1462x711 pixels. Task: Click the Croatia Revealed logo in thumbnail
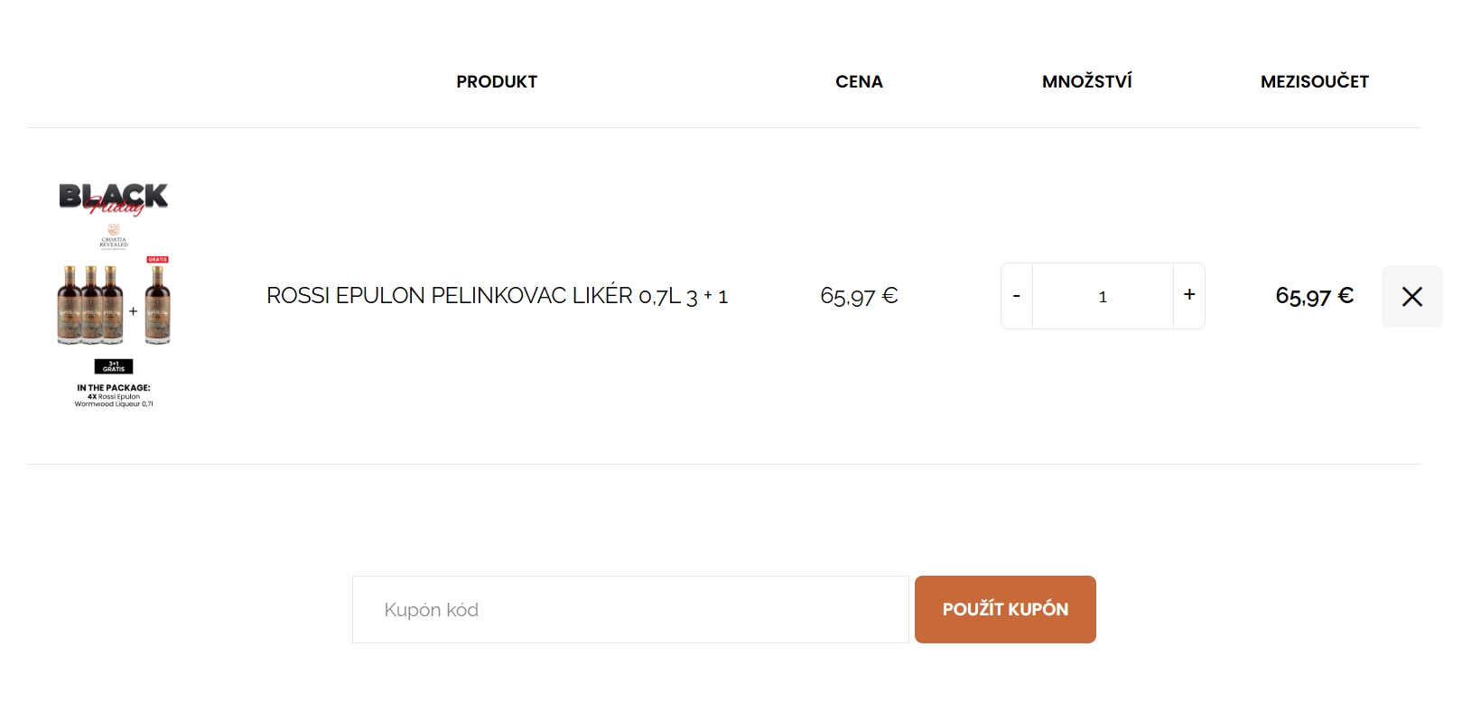coord(114,236)
